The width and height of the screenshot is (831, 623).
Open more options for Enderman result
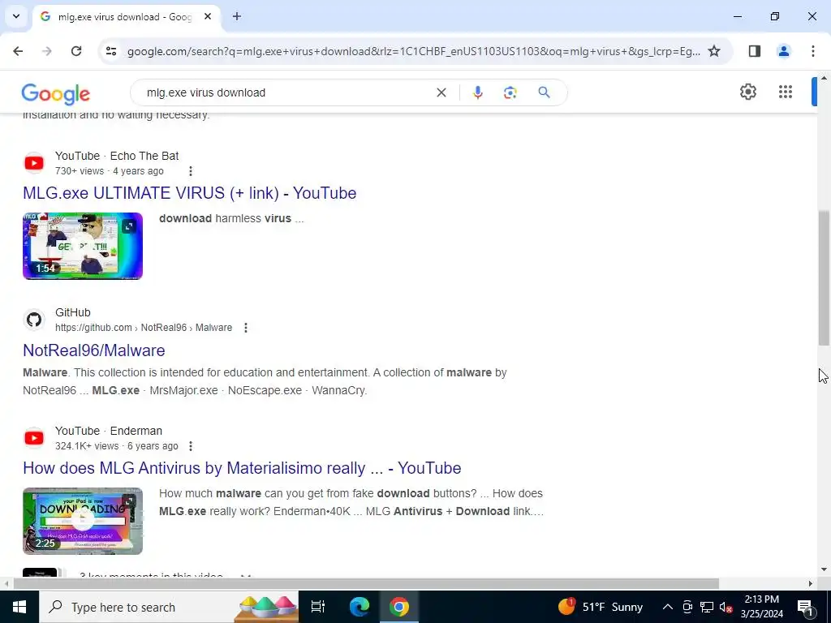(191, 446)
